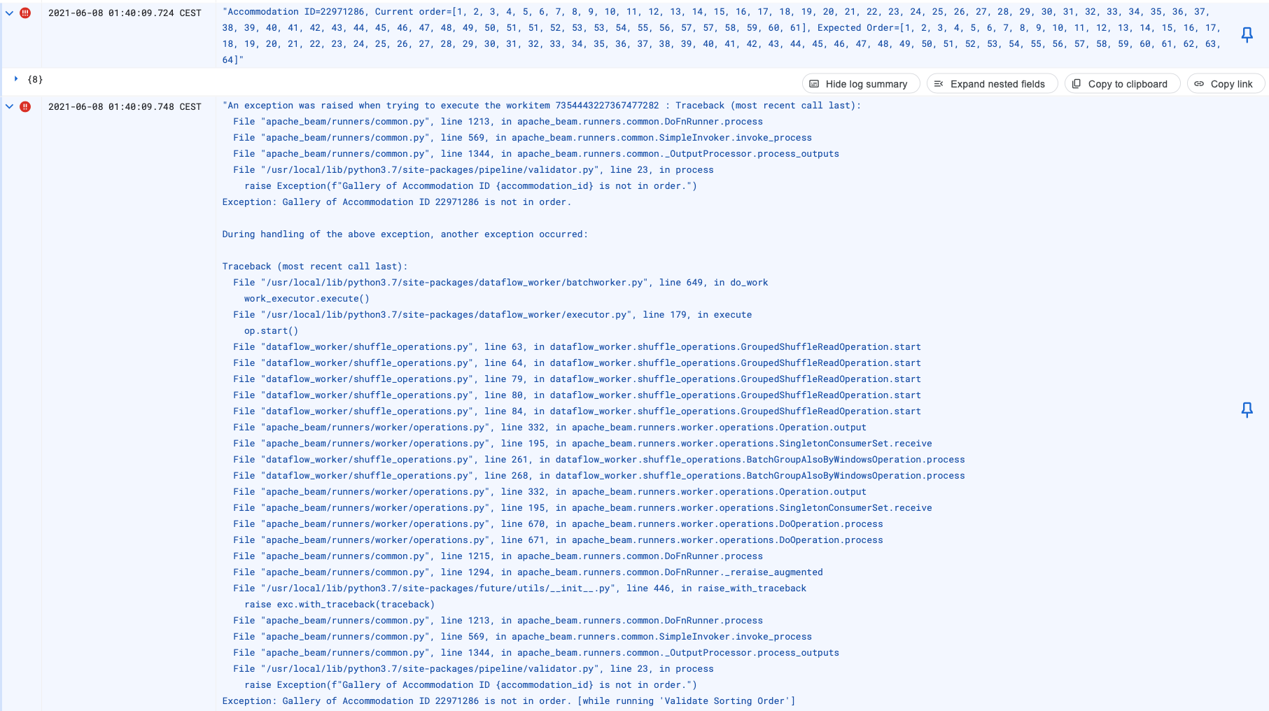Click the log summary icon inside Hide log summary button
Screen dimensions: 1269x711
click(813, 83)
